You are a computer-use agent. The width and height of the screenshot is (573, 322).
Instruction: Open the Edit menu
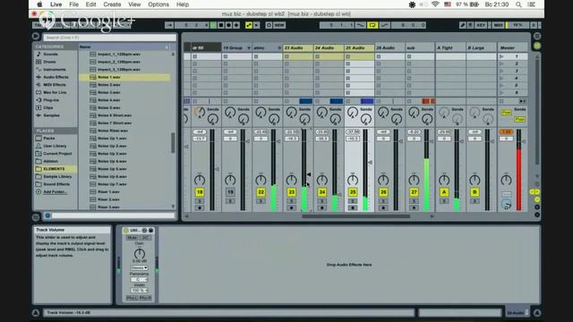tap(90, 4)
